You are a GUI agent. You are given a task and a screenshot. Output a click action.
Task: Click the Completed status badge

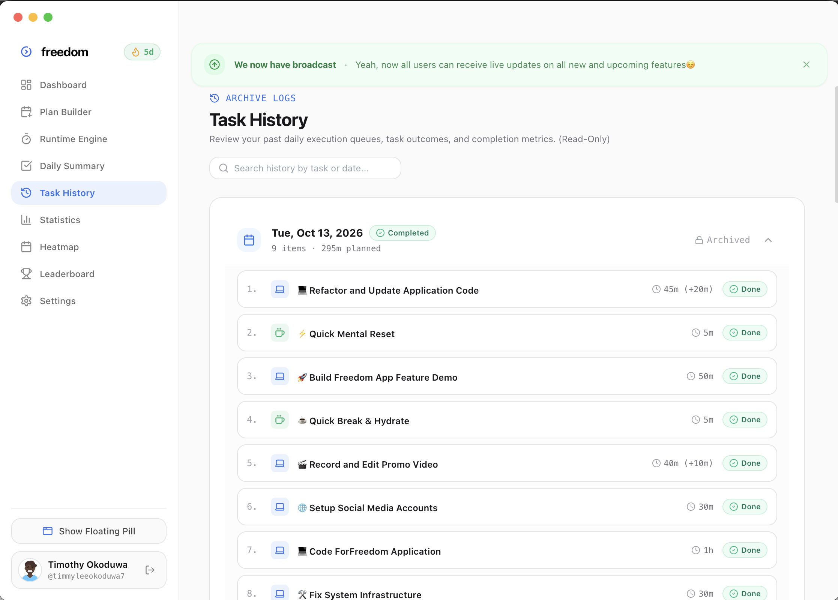click(x=402, y=233)
